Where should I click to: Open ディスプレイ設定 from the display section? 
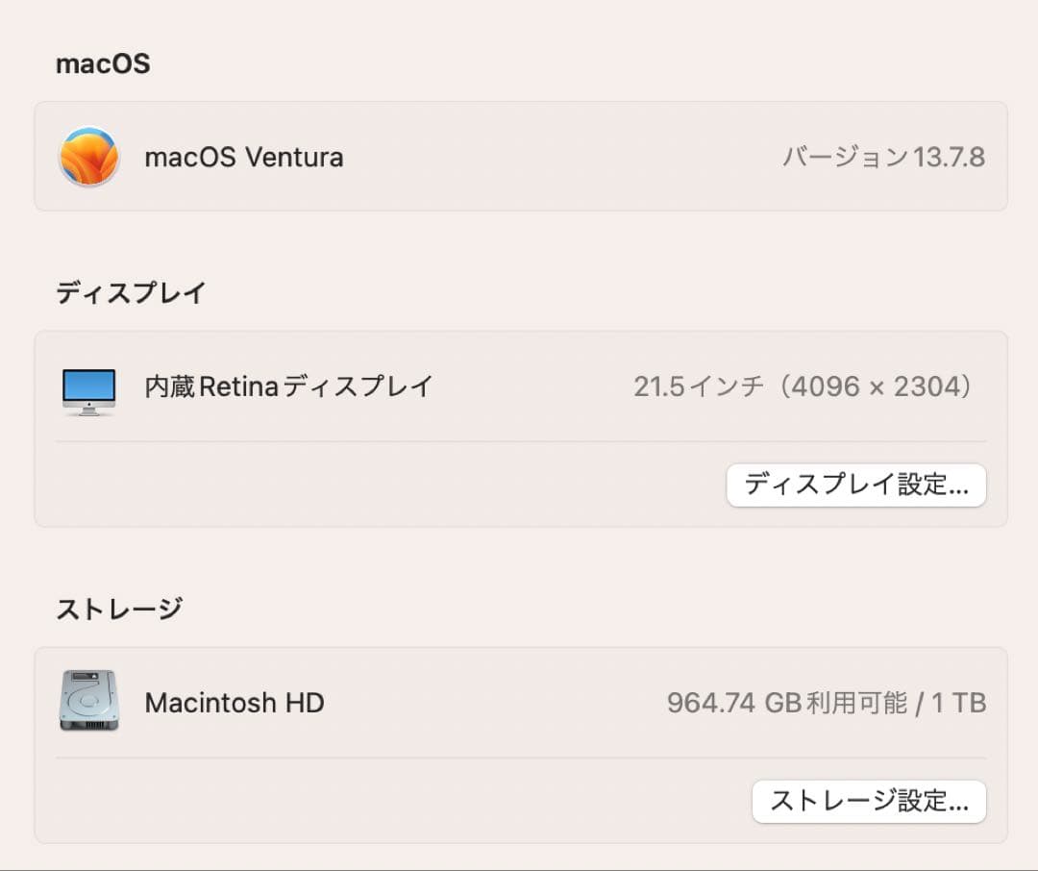point(855,485)
